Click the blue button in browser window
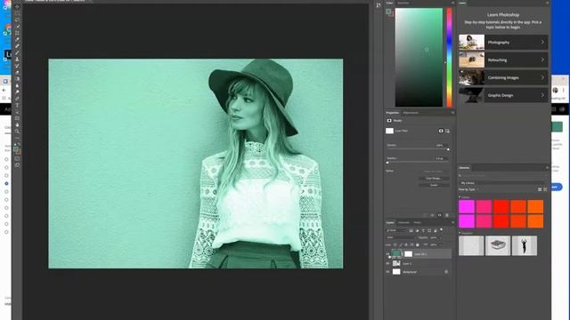The width and height of the screenshot is (570, 320). (556, 187)
